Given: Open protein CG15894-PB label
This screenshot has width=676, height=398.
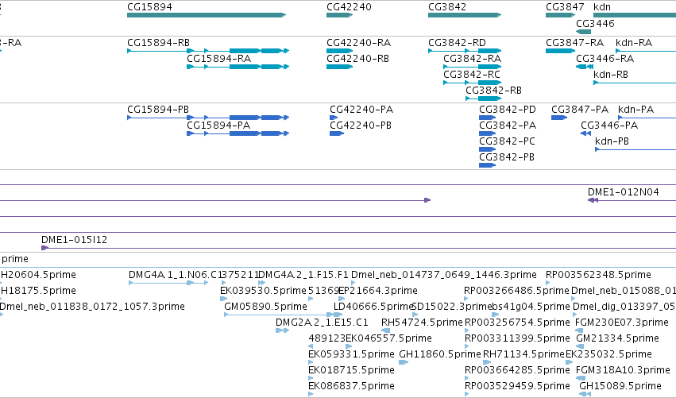Looking at the screenshot, I should (158, 110).
